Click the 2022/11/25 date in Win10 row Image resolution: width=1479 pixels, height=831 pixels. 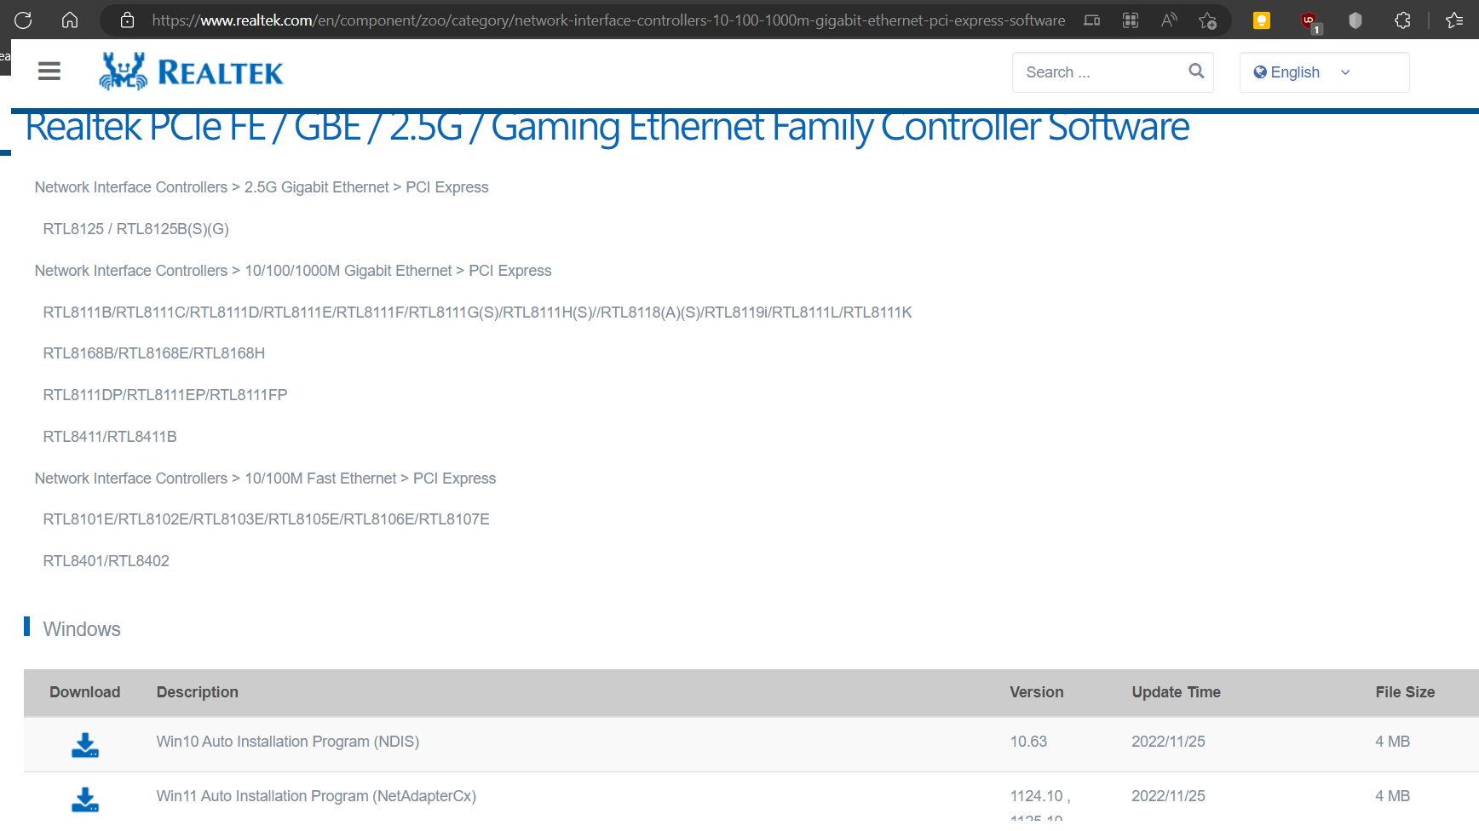coord(1168,742)
